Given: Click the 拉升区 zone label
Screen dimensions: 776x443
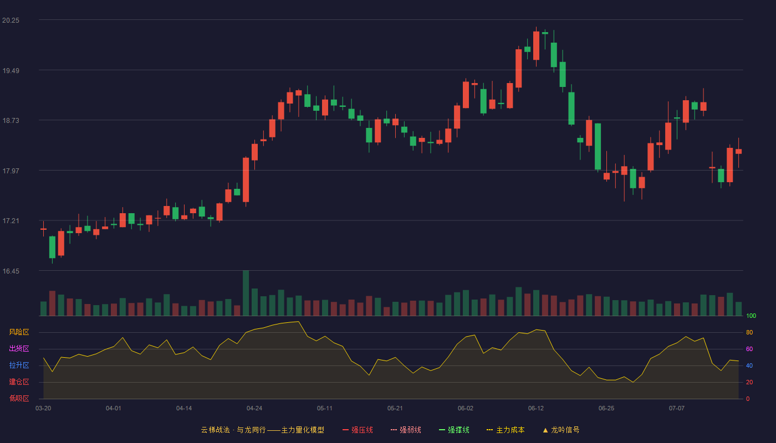Looking at the screenshot, I should point(19,365).
